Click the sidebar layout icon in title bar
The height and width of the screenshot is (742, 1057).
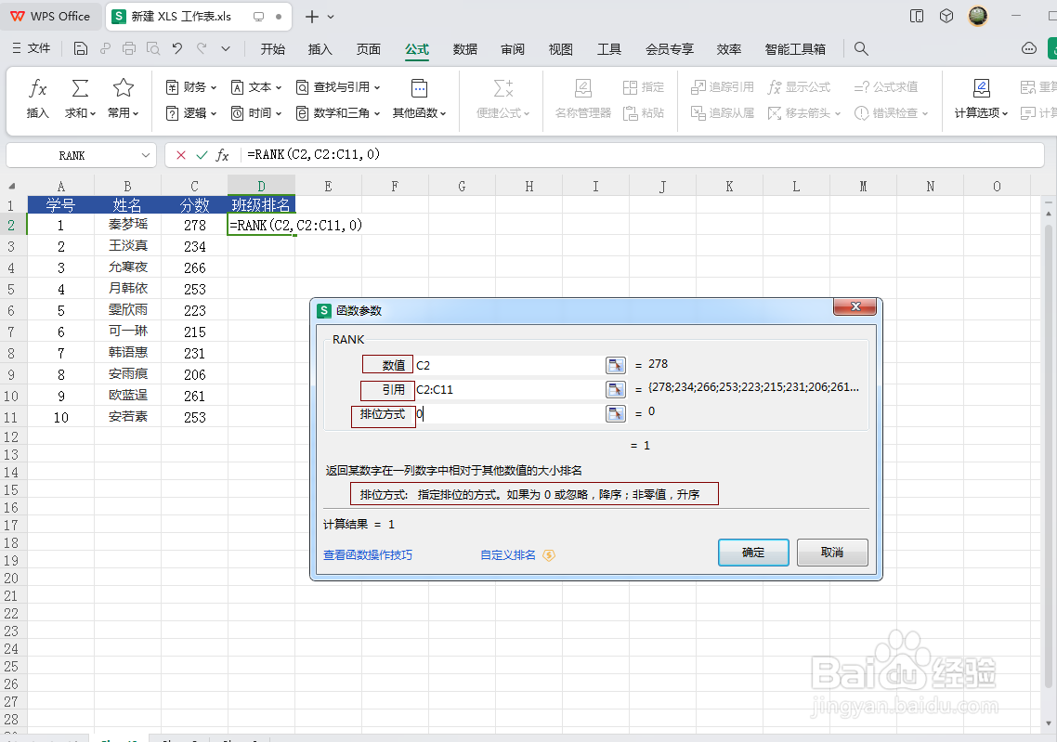[917, 16]
